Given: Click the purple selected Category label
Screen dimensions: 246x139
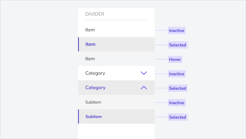Looking at the screenshot, I should click(x=95, y=88).
